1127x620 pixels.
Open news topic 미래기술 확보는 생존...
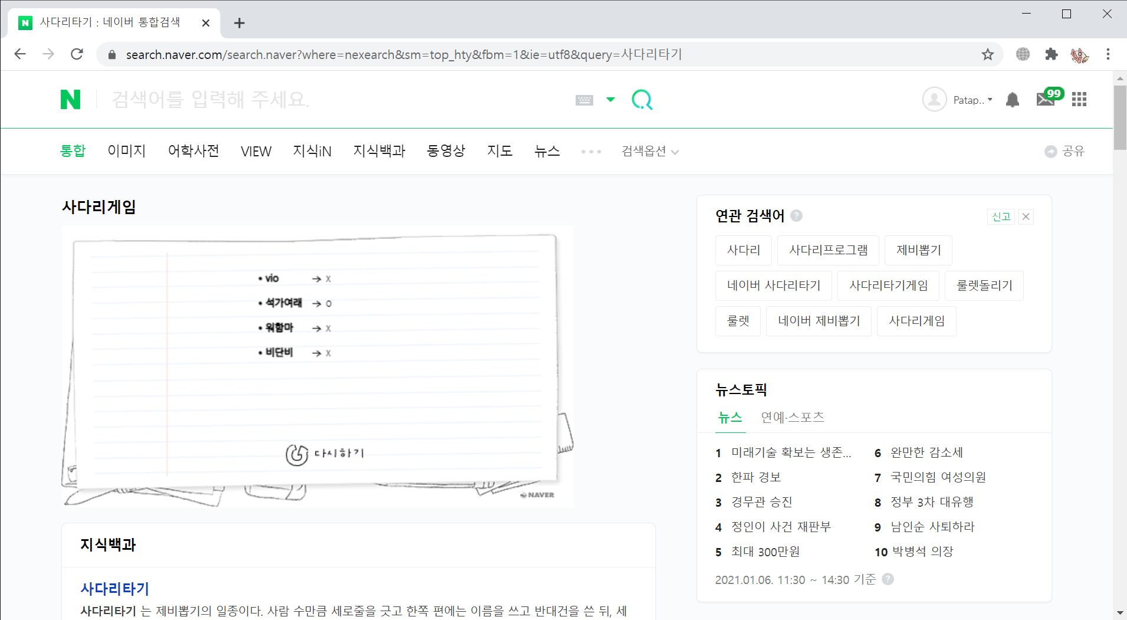point(791,452)
